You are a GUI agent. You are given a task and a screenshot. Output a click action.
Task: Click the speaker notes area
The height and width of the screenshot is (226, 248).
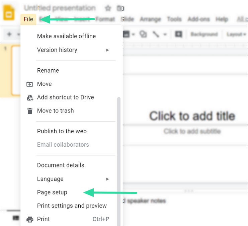[145, 201]
